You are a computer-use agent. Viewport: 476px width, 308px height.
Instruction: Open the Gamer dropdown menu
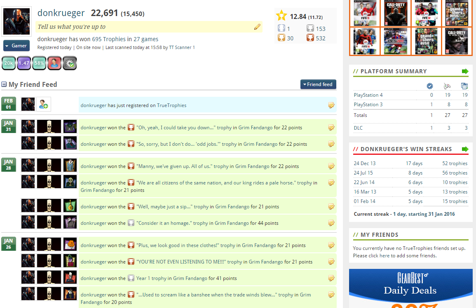click(x=16, y=46)
